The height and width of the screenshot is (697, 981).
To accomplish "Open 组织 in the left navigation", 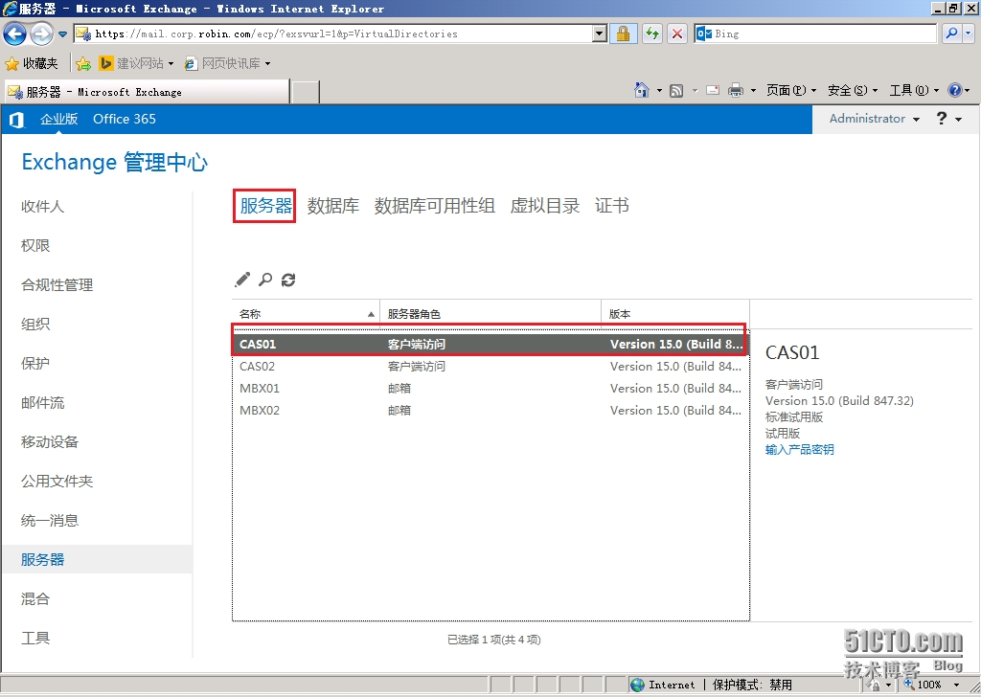I will pos(35,324).
